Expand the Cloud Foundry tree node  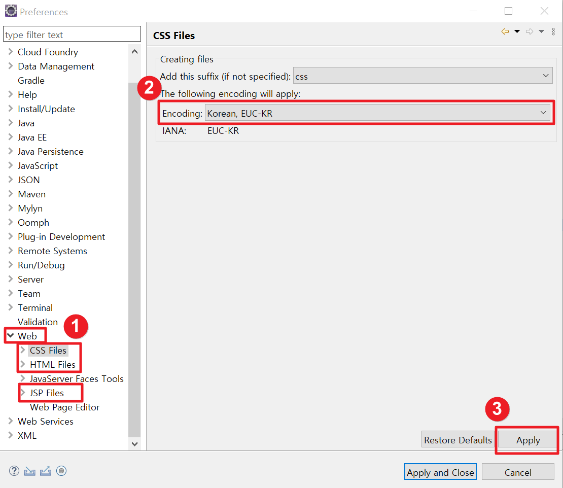[11, 52]
